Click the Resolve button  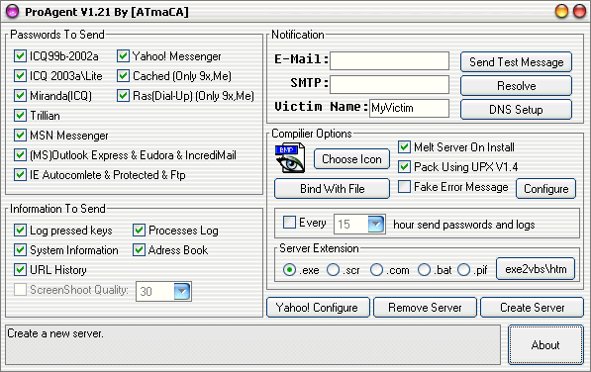pos(516,85)
